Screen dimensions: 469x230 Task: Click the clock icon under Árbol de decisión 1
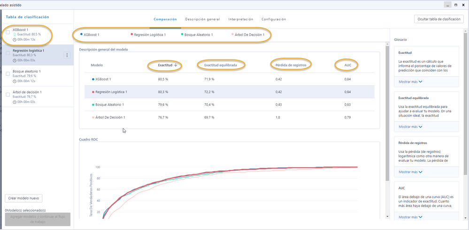pyautogui.click(x=15, y=102)
